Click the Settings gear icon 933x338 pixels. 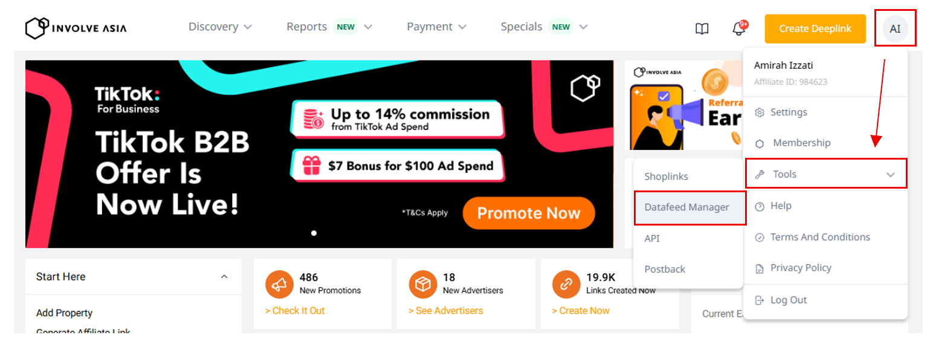[760, 112]
